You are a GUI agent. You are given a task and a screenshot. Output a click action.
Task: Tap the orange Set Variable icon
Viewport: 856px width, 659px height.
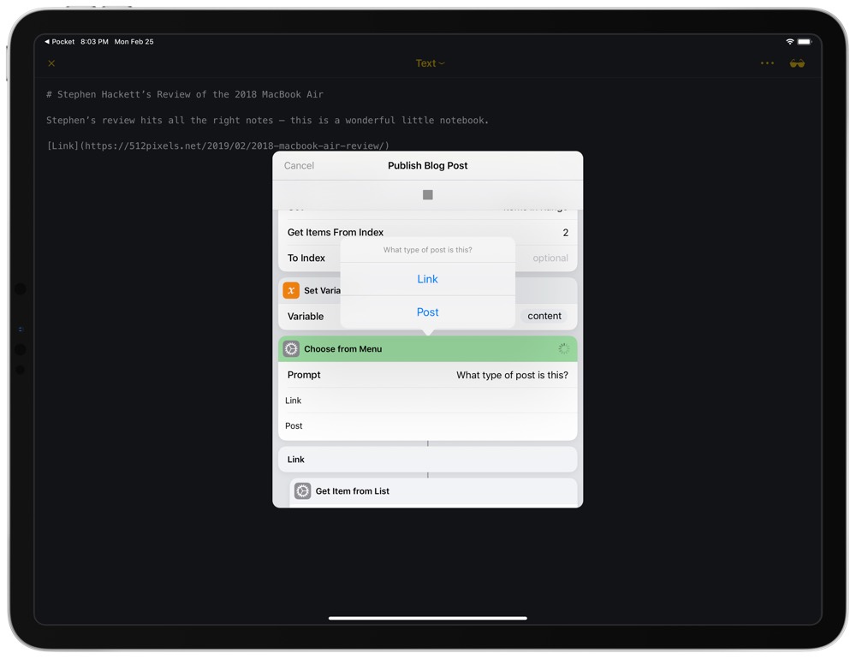click(x=291, y=290)
